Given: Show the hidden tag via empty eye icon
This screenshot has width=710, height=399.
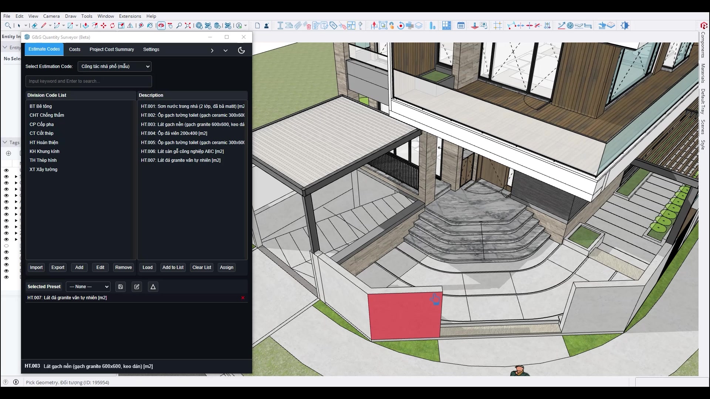Looking at the screenshot, I should 6,246.
